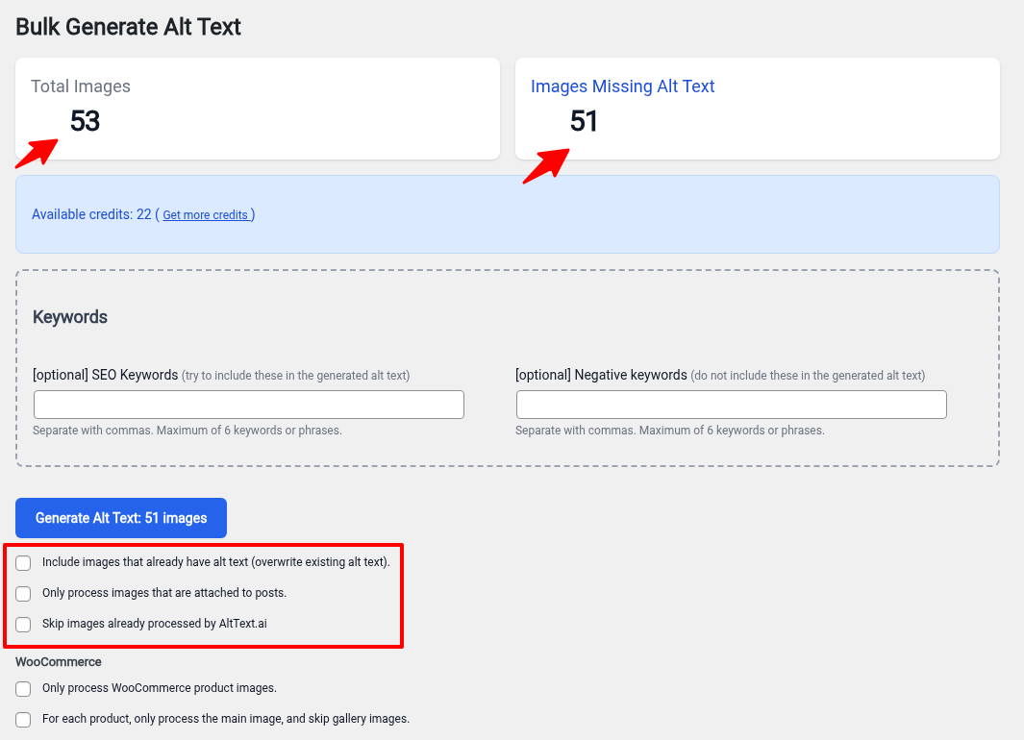This screenshot has height=740, width=1024.
Task: Select the Bulk Generate Alt Text page title
Action: click(x=128, y=27)
